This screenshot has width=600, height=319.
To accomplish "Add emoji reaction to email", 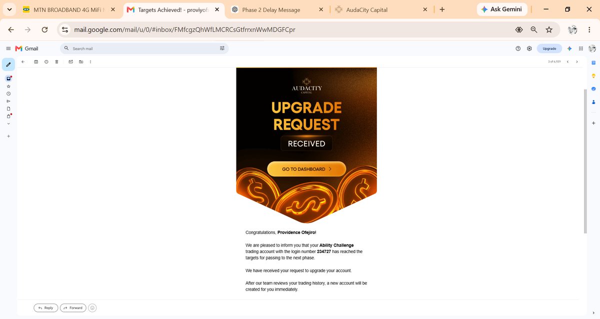I will (92, 308).
